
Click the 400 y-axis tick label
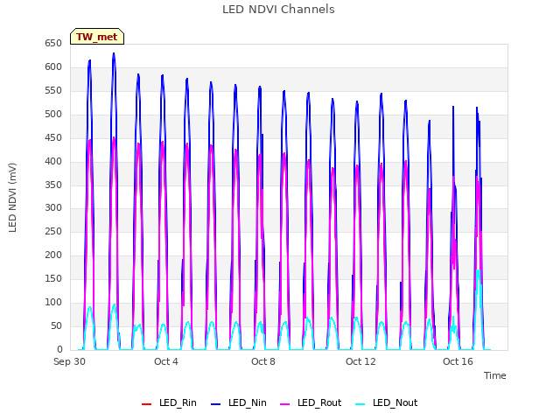point(53,161)
